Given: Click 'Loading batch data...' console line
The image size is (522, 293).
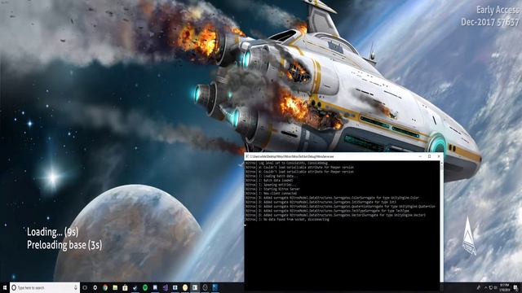Looking at the screenshot, I should pyautogui.click(x=272, y=176).
